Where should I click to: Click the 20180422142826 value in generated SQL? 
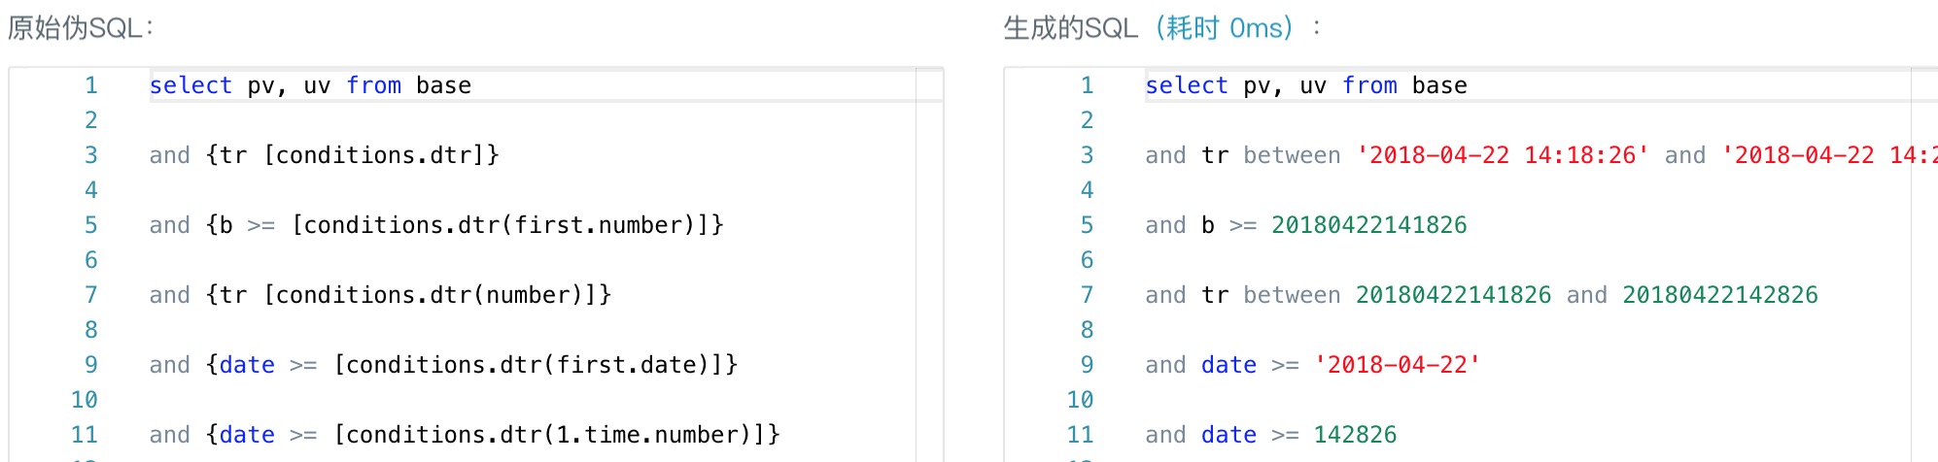pos(1719,295)
